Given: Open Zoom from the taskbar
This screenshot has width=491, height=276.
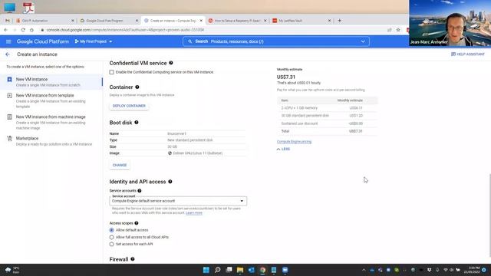Looking at the screenshot, I should tap(285, 270).
